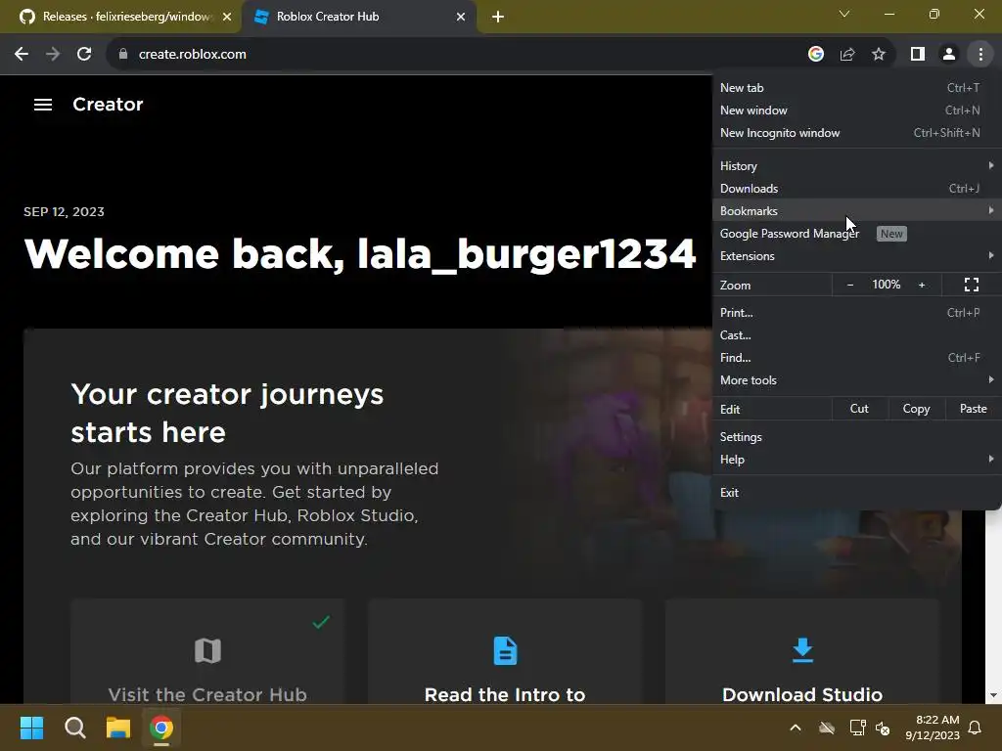Click the document icon on Read the Intro card
The height and width of the screenshot is (751, 1002).
click(505, 650)
